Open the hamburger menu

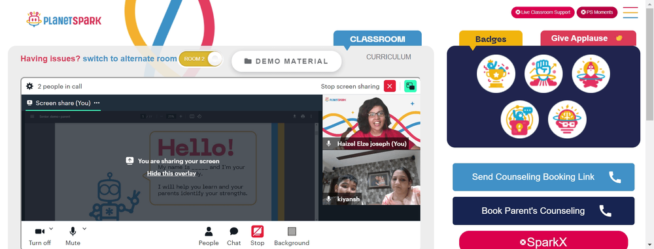[x=630, y=12]
